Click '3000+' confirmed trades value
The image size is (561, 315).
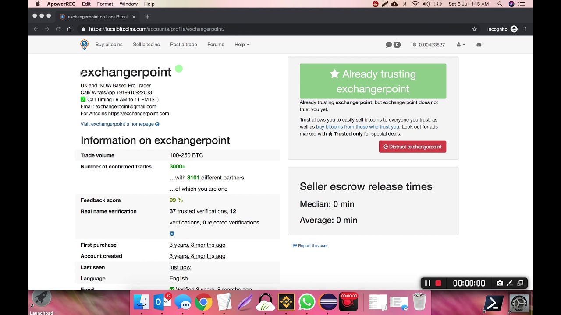(x=178, y=167)
